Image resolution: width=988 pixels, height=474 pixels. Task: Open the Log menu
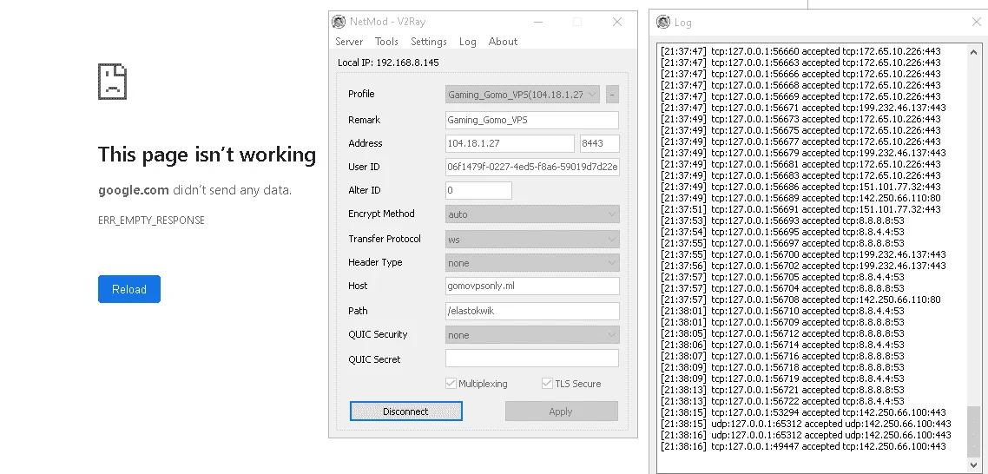(468, 42)
